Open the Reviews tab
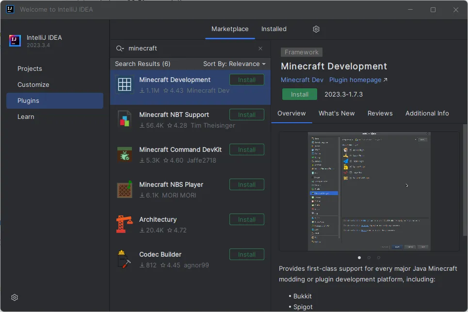This screenshot has width=468, height=312. (380, 114)
